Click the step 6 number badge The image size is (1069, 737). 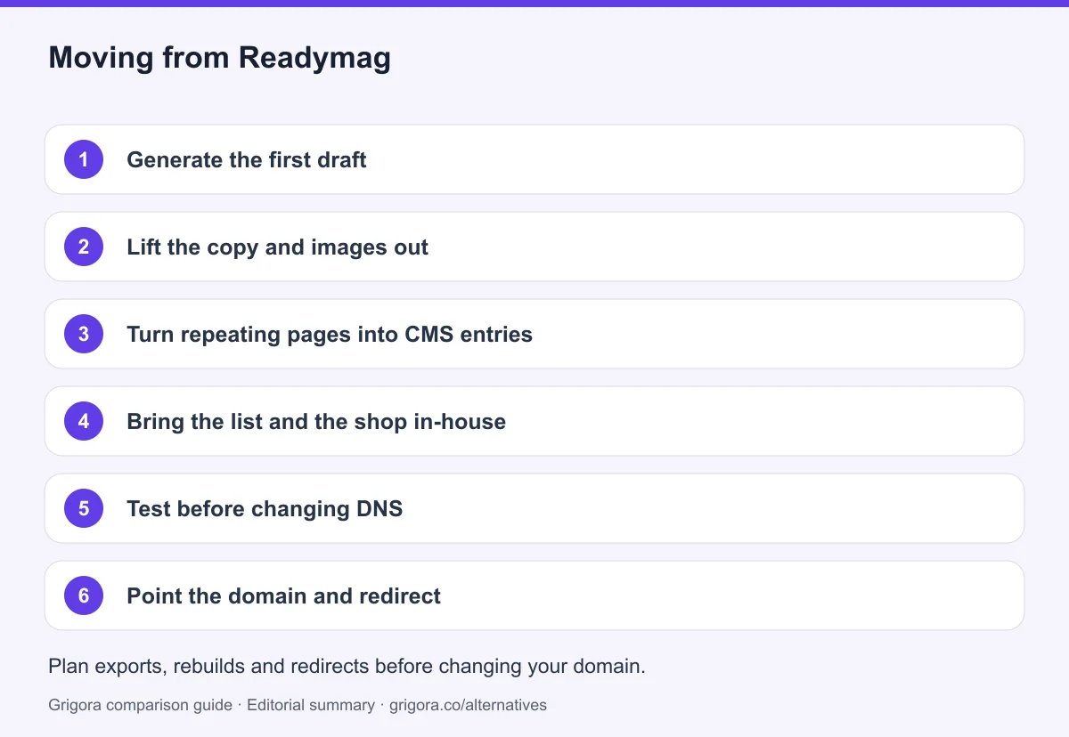(x=84, y=595)
